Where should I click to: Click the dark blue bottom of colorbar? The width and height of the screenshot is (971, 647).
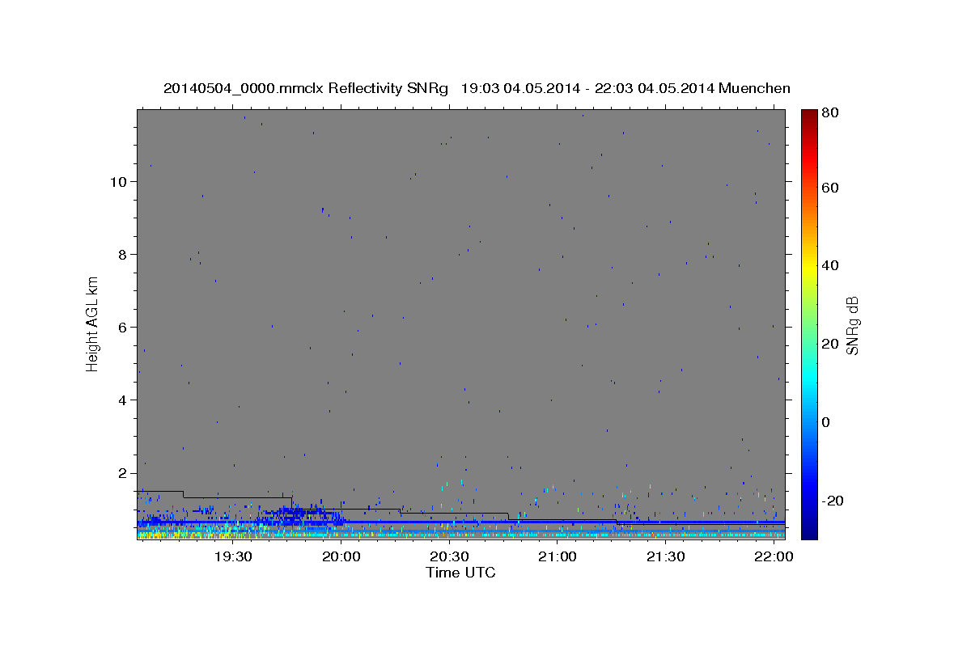(808, 532)
